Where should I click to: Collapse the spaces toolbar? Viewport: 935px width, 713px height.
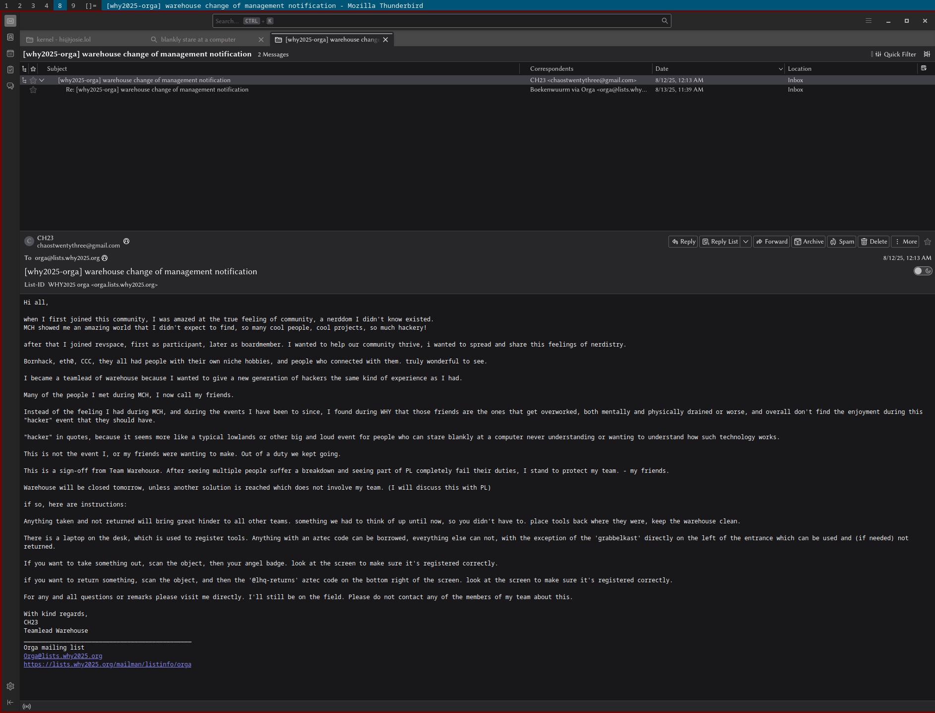coord(10,702)
